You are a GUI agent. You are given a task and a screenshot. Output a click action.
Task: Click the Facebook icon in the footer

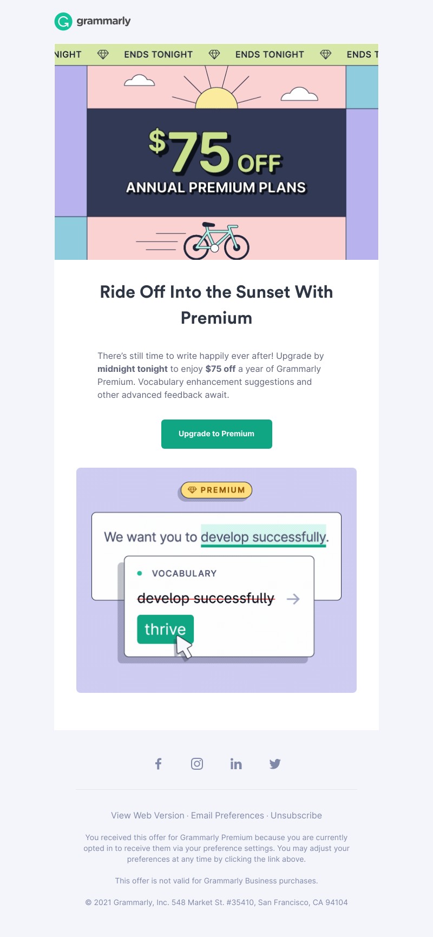[158, 763]
